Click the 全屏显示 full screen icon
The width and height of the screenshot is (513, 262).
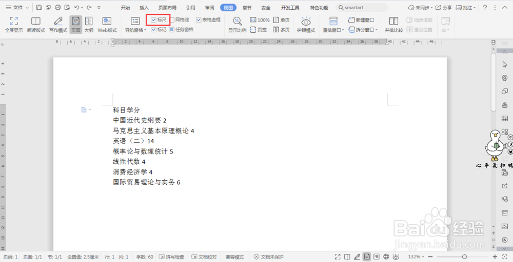tap(14, 25)
